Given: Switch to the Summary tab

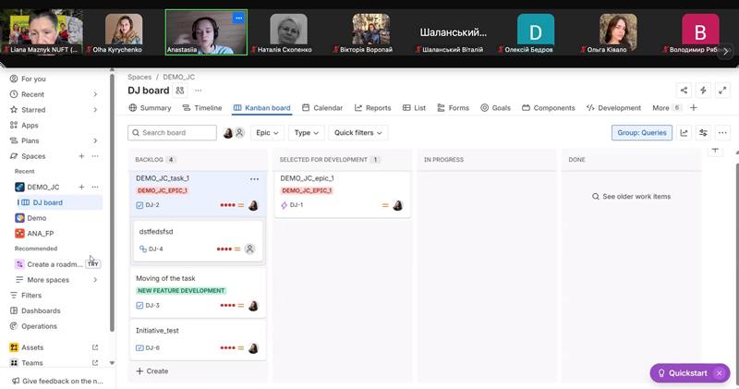Looking at the screenshot, I should coord(150,108).
